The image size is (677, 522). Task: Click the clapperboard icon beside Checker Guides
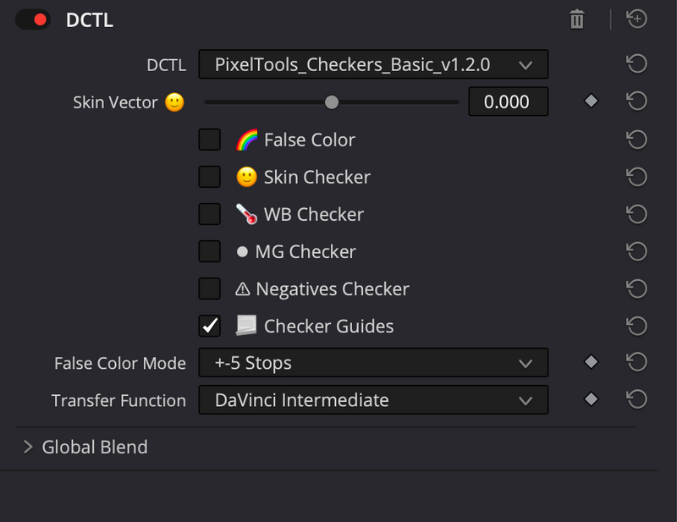(x=245, y=326)
